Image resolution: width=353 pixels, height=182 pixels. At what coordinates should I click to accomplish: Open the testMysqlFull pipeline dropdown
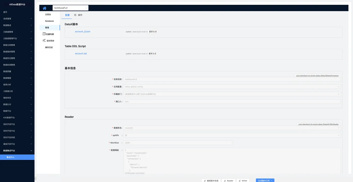point(71,8)
